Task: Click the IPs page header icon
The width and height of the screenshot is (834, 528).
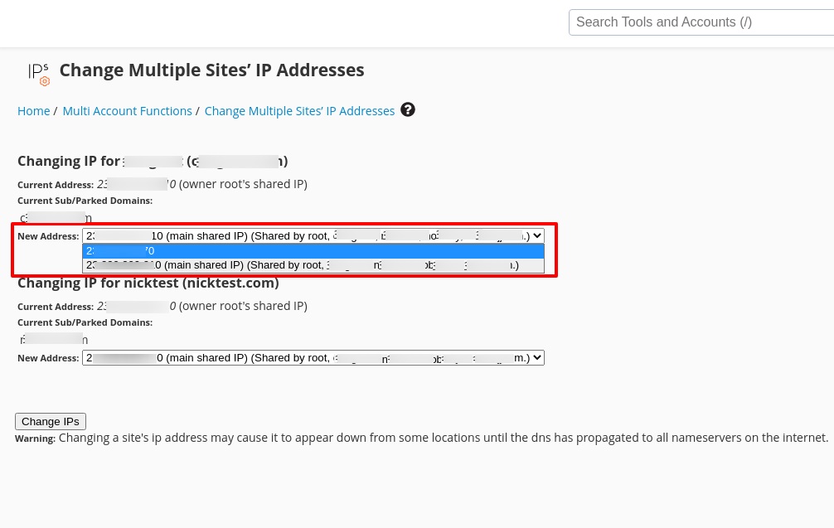Action: pos(39,73)
